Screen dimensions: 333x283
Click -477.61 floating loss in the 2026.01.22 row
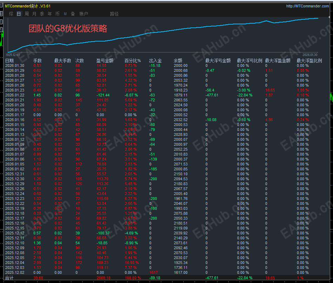click(212, 95)
